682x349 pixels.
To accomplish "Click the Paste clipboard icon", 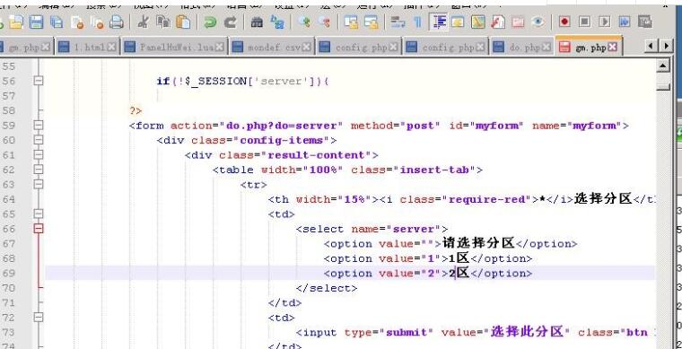I will click(184, 22).
